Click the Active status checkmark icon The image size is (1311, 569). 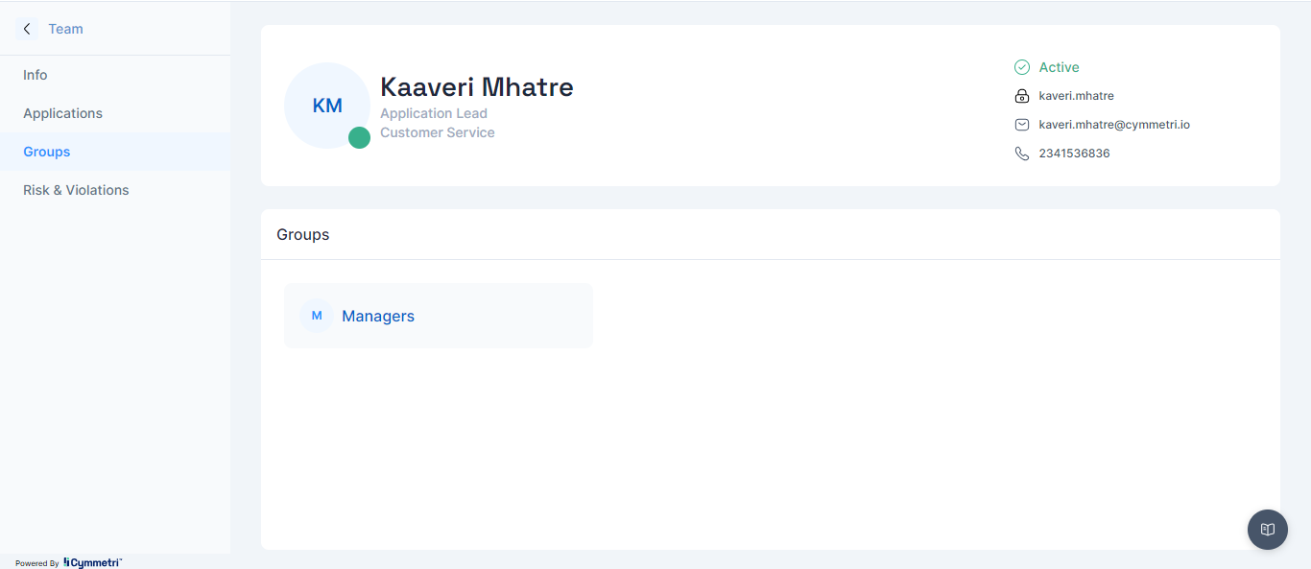tap(1022, 67)
